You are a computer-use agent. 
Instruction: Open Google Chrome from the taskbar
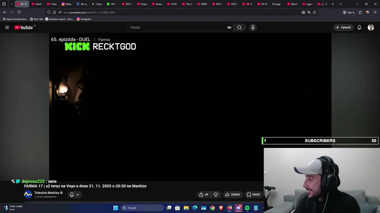coord(212,208)
